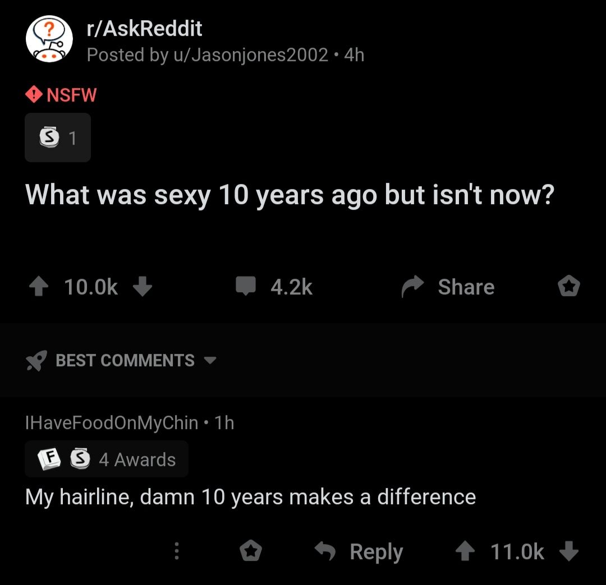Give award to the post
The image size is (606, 585).
pos(568,287)
